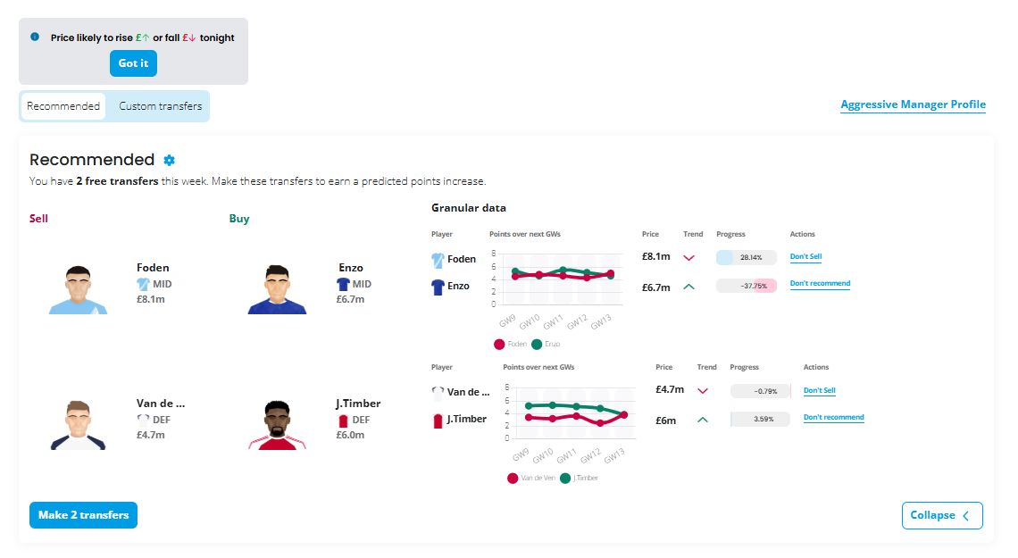1018x558 pixels.
Task: Click Van de Ven's player avatar
Action: [x=79, y=424]
